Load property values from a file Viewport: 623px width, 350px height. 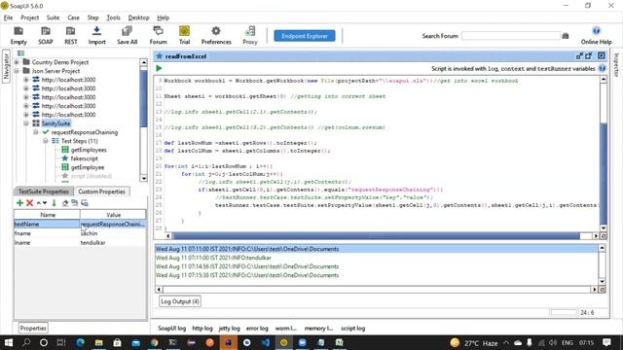click(75, 203)
